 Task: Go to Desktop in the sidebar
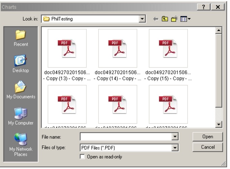coord(21,64)
